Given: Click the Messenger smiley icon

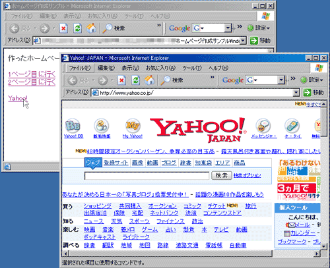Looking at the screenshot, I should tap(263, 126).
